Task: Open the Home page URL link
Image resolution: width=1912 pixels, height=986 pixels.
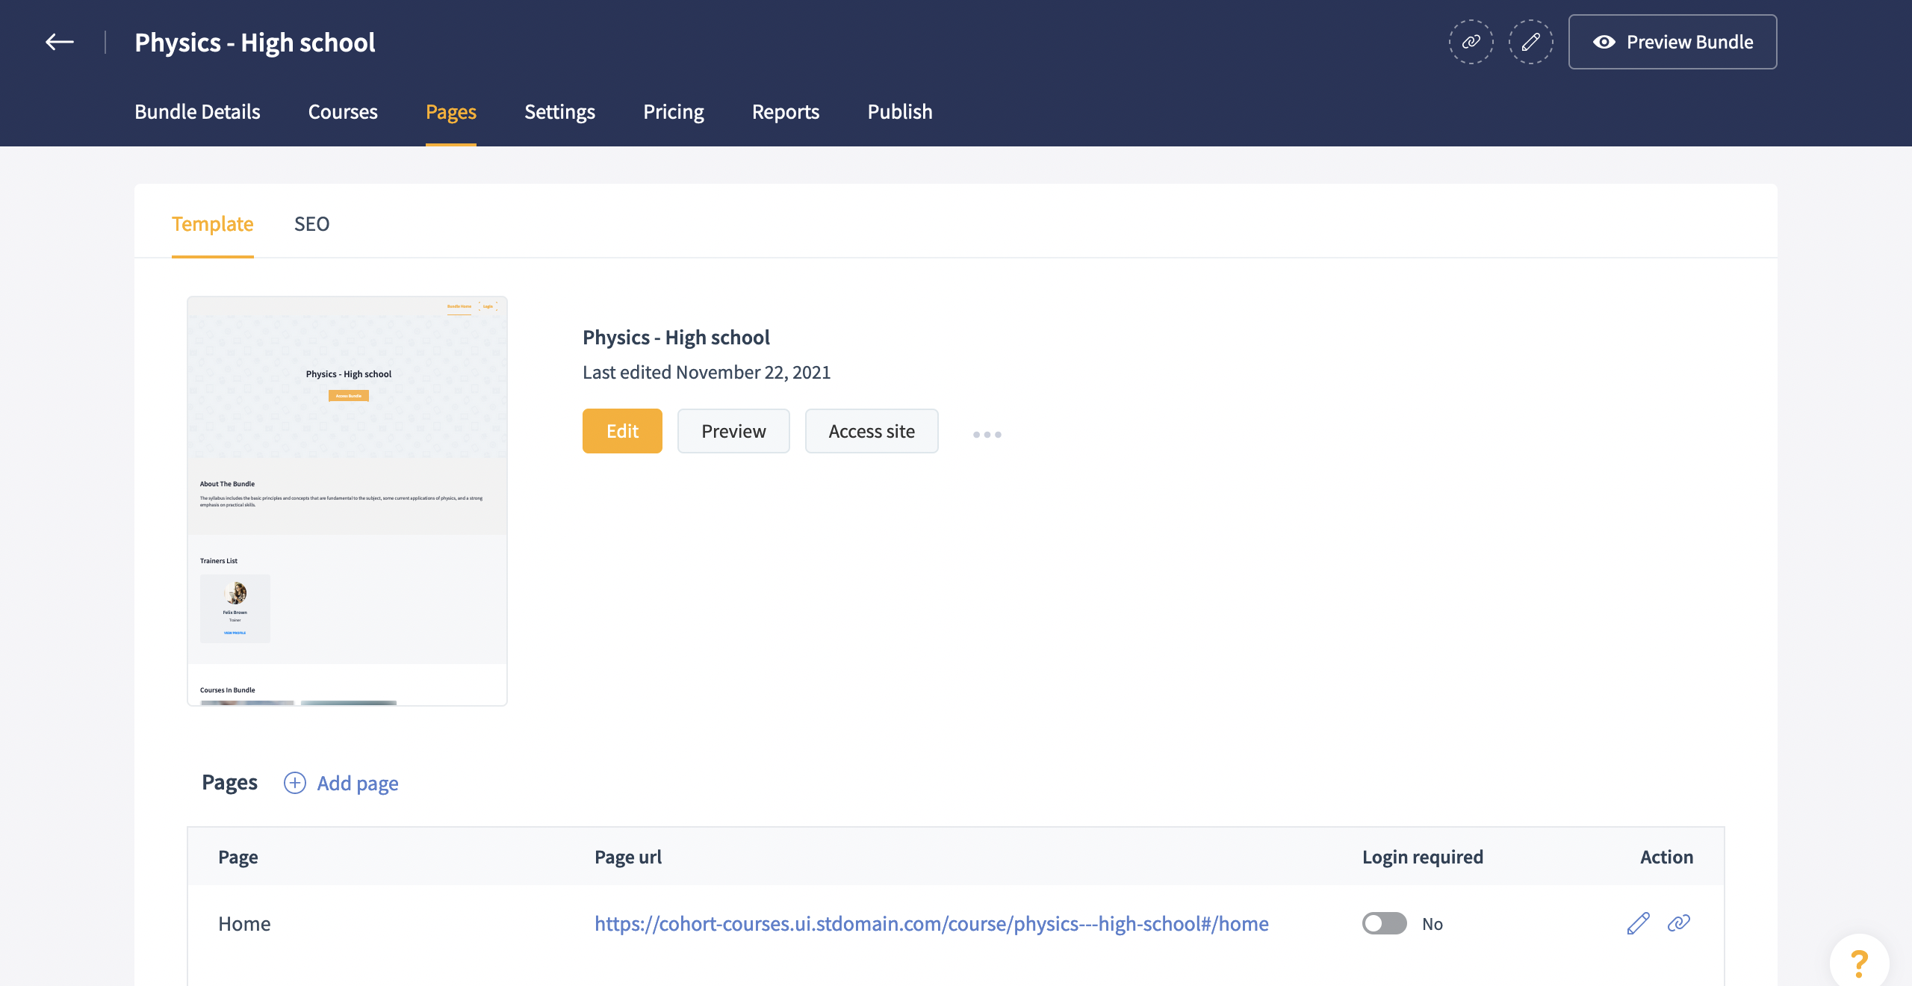Action: [x=931, y=924]
